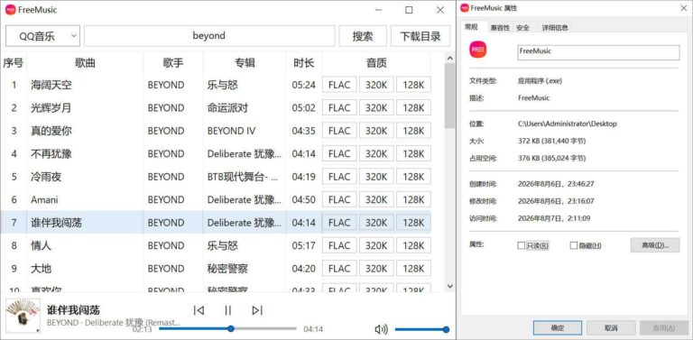Download 光辉岁月 in 128K quality
Screen dimensions: 693x340
pyautogui.click(x=413, y=107)
